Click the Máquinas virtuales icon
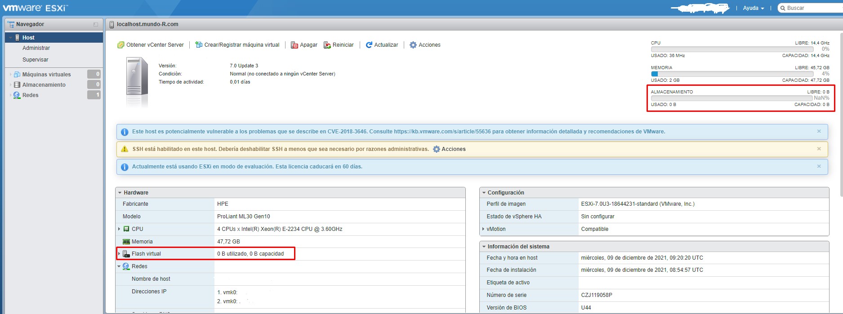The height and width of the screenshot is (314, 843). [17, 75]
